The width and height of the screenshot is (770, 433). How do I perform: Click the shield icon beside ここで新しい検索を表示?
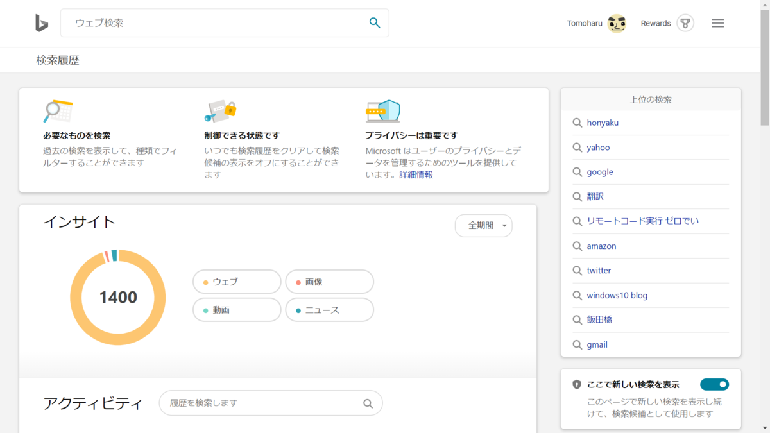pyautogui.click(x=577, y=385)
